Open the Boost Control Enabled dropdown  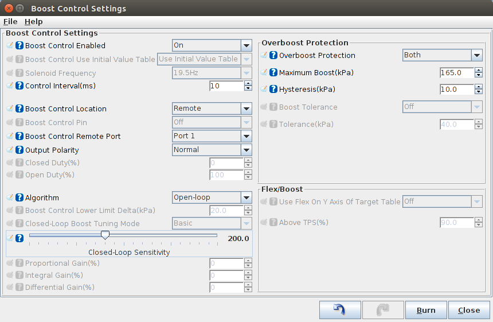click(246, 45)
